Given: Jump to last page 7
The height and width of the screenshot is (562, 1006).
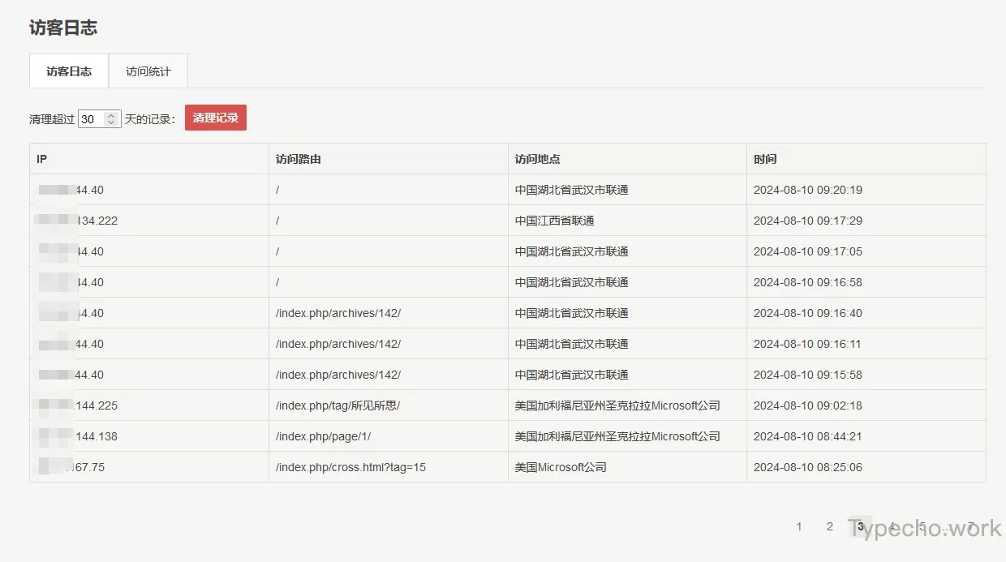Looking at the screenshot, I should (x=970, y=526).
